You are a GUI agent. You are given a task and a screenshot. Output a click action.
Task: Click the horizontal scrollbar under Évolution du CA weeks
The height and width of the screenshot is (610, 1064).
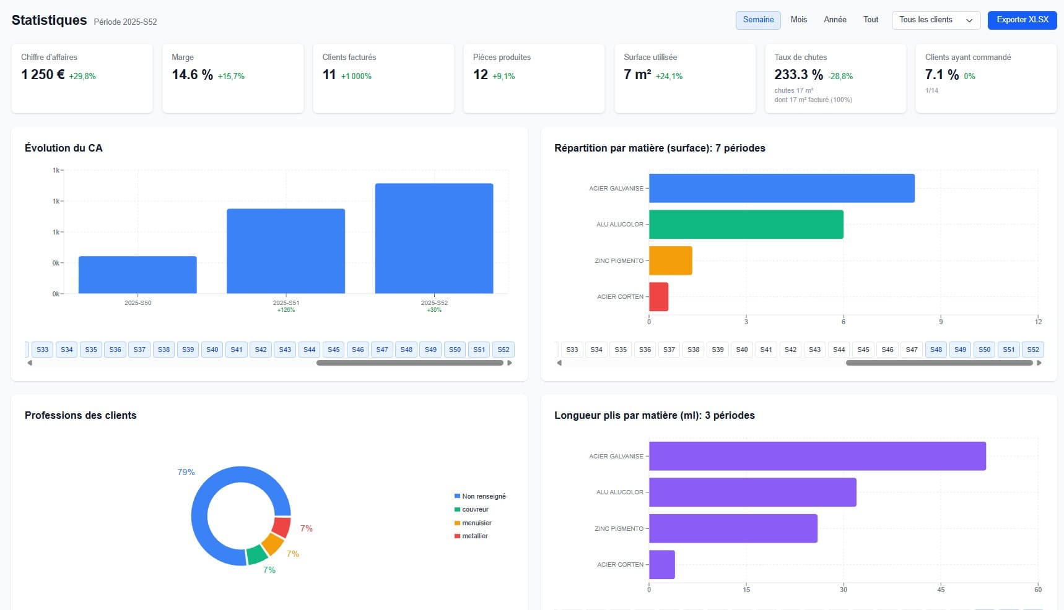click(x=409, y=363)
